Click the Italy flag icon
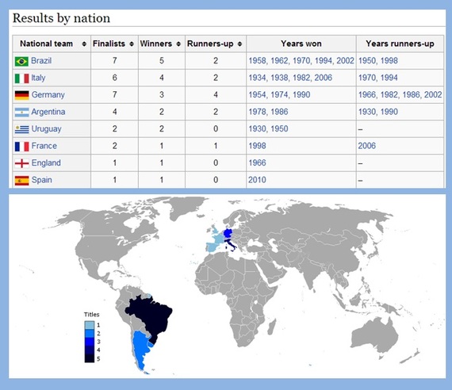 [x=21, y=78]
